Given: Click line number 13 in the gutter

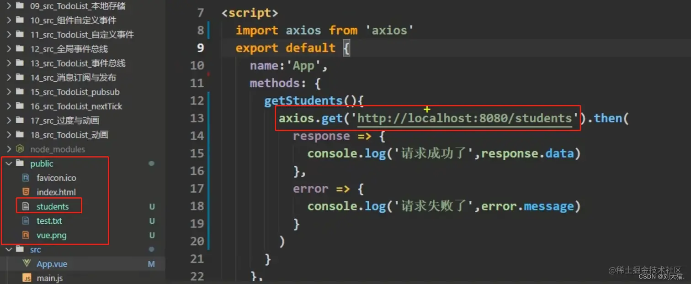Looking at the screenshot, I should (x=197, y=118).
